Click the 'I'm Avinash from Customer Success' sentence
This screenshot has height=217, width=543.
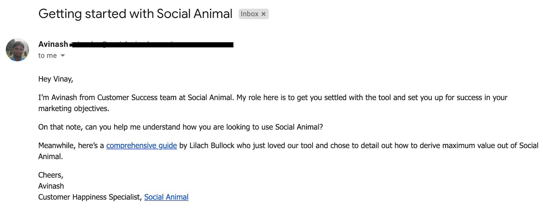click(x=136, y=98)
